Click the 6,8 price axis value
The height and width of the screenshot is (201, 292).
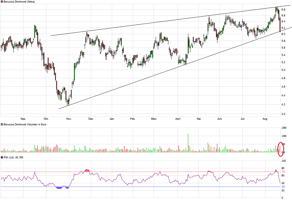[283, 9]
